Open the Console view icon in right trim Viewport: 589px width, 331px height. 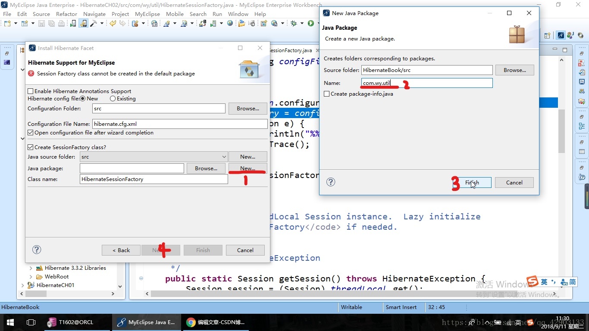pyautogui.click(x=582, y=82)
